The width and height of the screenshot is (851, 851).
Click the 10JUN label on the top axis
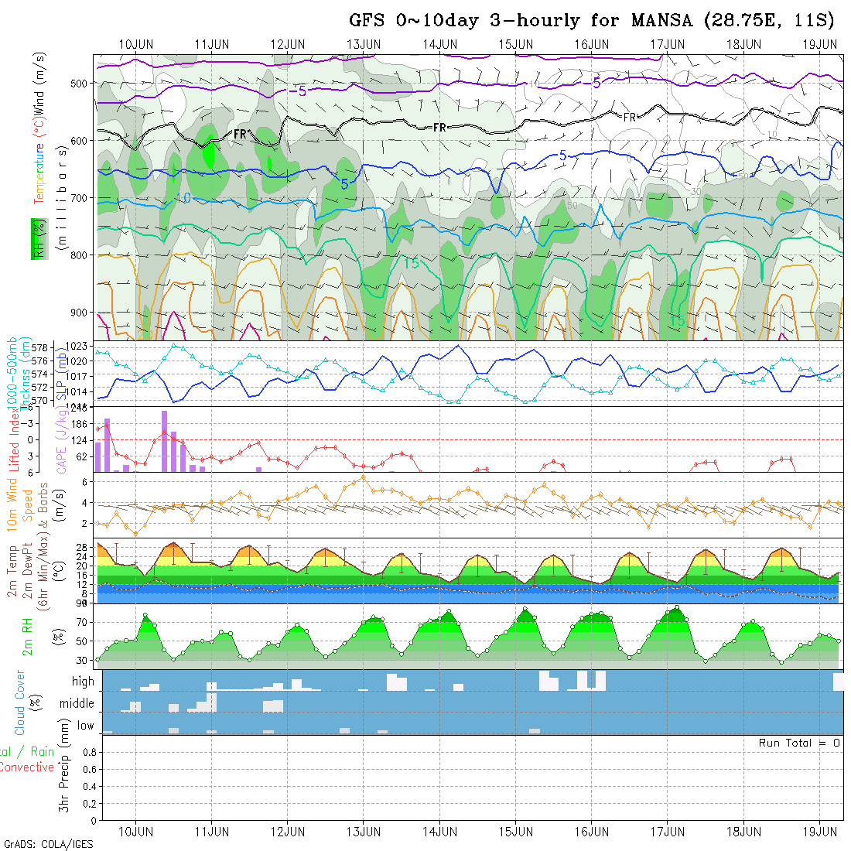[x=135, y=45]
